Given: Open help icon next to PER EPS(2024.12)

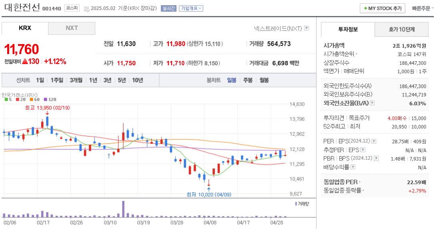Looking at the screenshot, I should [x=374, y=141].
